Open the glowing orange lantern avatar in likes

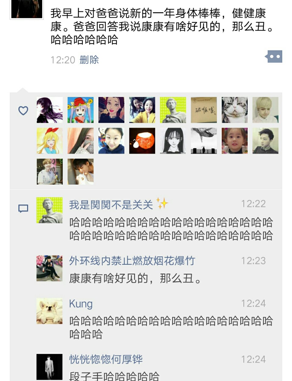click(142, 140)
